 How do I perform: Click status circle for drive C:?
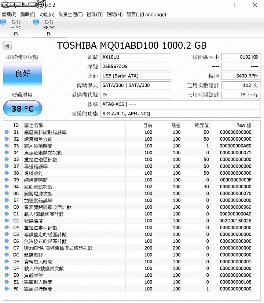(x=3, y=22)
